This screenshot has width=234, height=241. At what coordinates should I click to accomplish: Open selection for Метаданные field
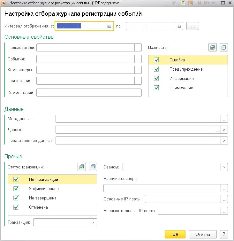[224, 119]
